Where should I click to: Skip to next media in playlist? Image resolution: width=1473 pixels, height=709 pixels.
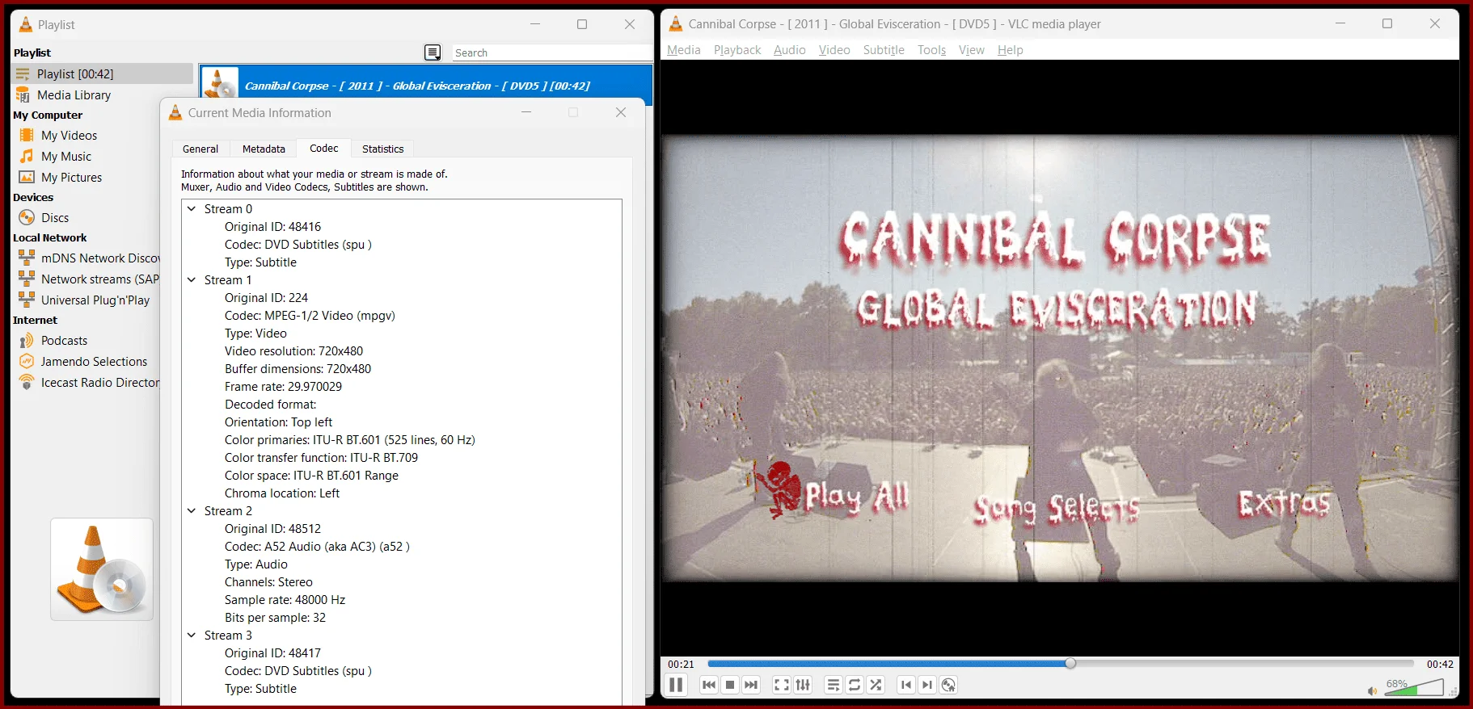click(x=751, y=685)
